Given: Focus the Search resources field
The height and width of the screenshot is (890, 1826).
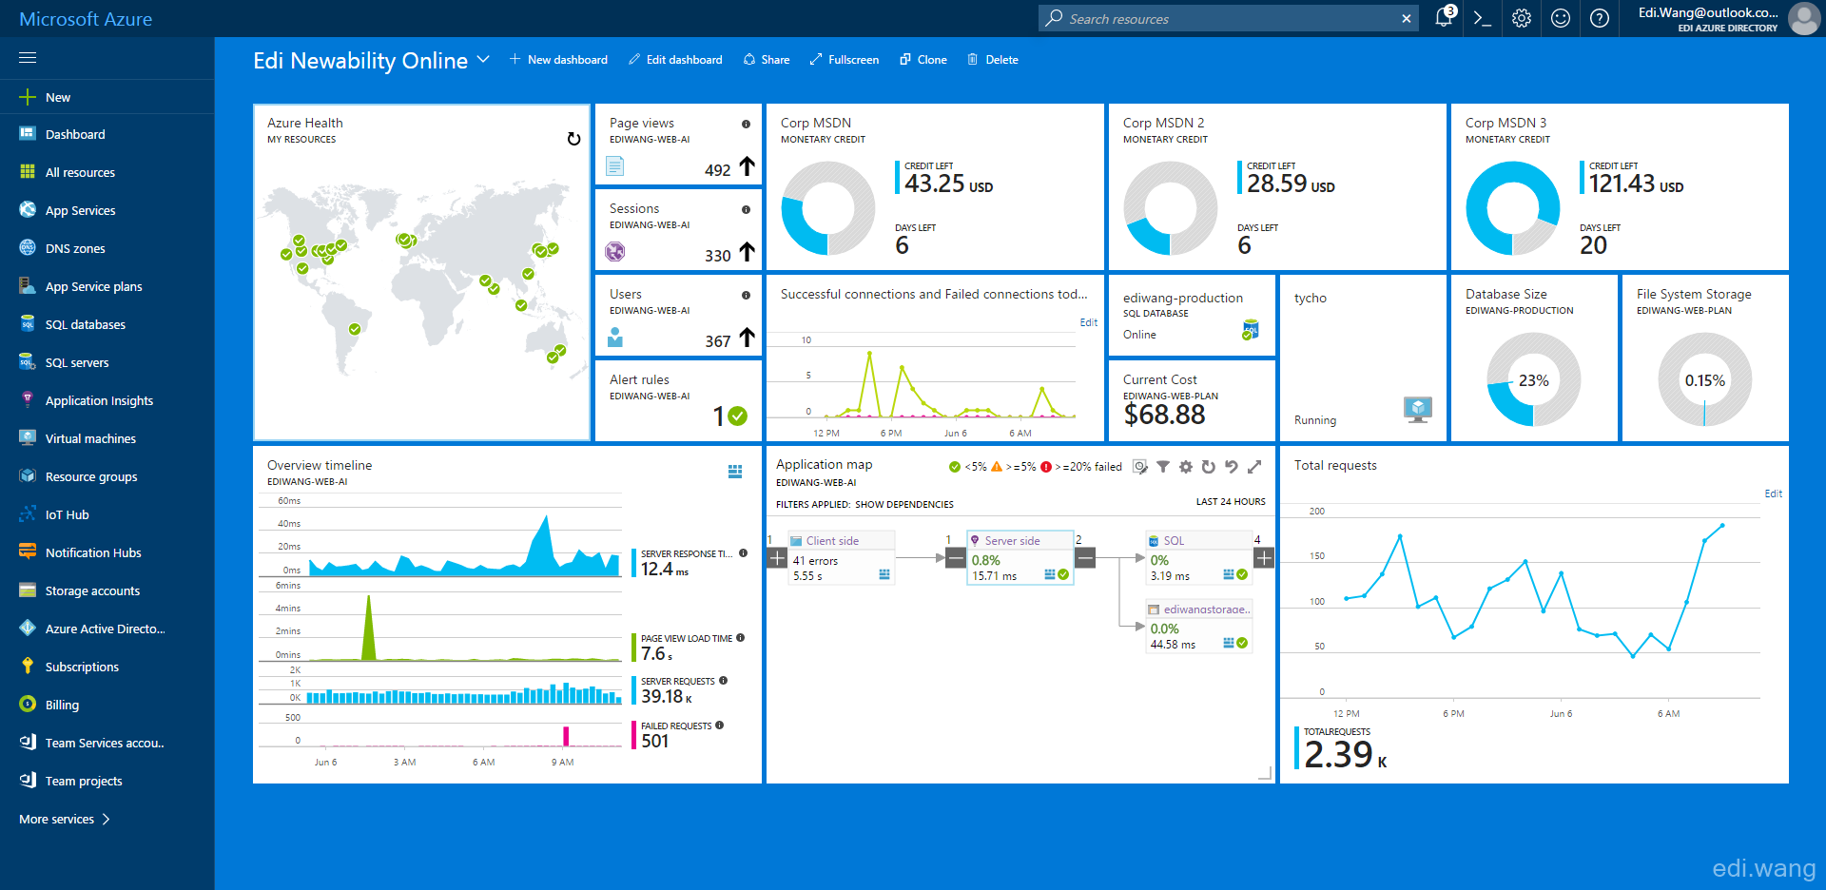Looking at the screenshot, I should [x=1227, y=19].
